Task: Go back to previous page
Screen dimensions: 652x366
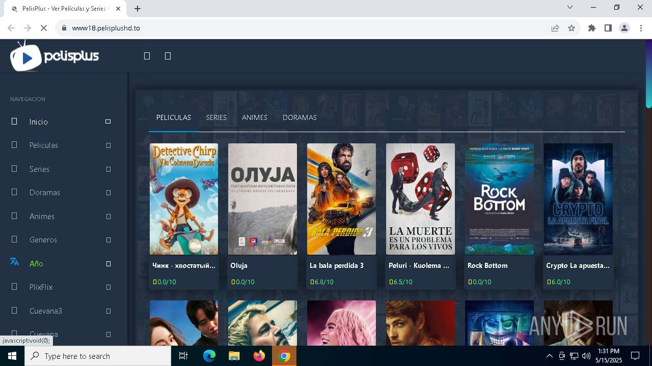Action: [11, 28]
